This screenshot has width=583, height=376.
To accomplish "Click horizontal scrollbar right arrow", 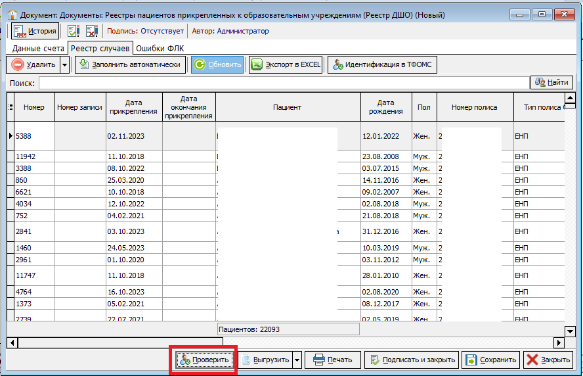I will click(x=559, y=342).
